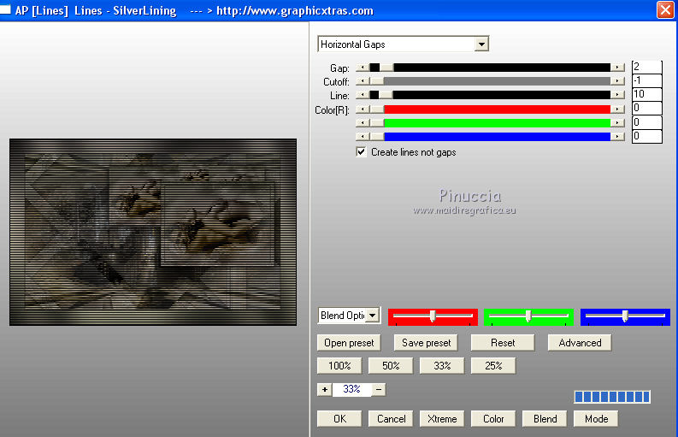Click the blue color value field
Screen dimensions: 678x437
647,136
